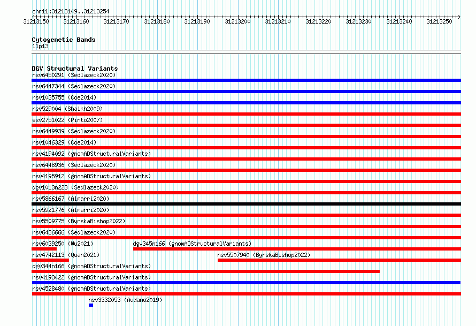Click ruler position 31213230
The height and width of the screenshot is (326, 476).
point(358,21)
